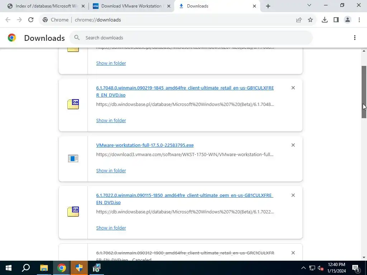Toggle the side panel icon
Viewport: 367px width, 275px height.
[x=336, y=20]
